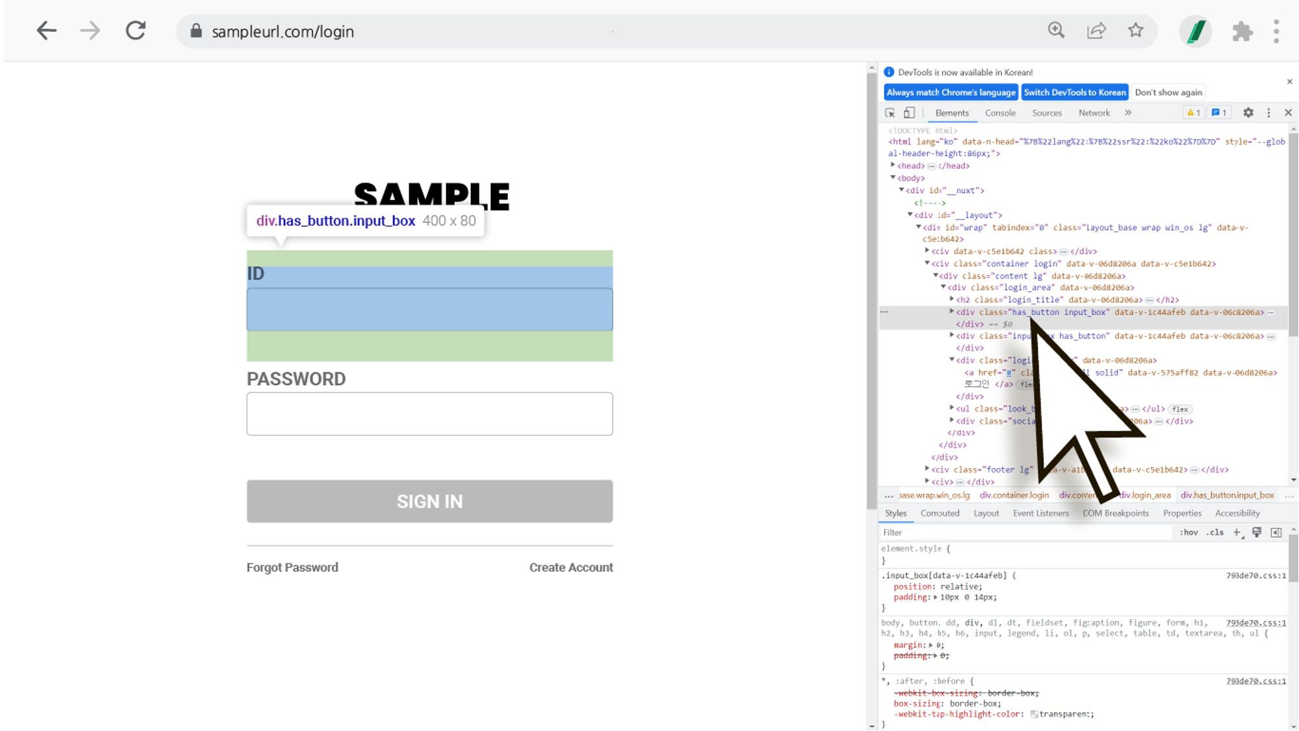Toggle the computed styles sidebar icon
The height and width of the screenshot is (731, 1299).
(x=1276, y=532)
